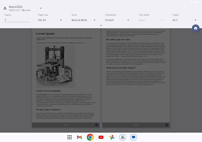202x142 pixels.
Task: Open the Orientation Portrait dropdown
Action: pos(117,20)
